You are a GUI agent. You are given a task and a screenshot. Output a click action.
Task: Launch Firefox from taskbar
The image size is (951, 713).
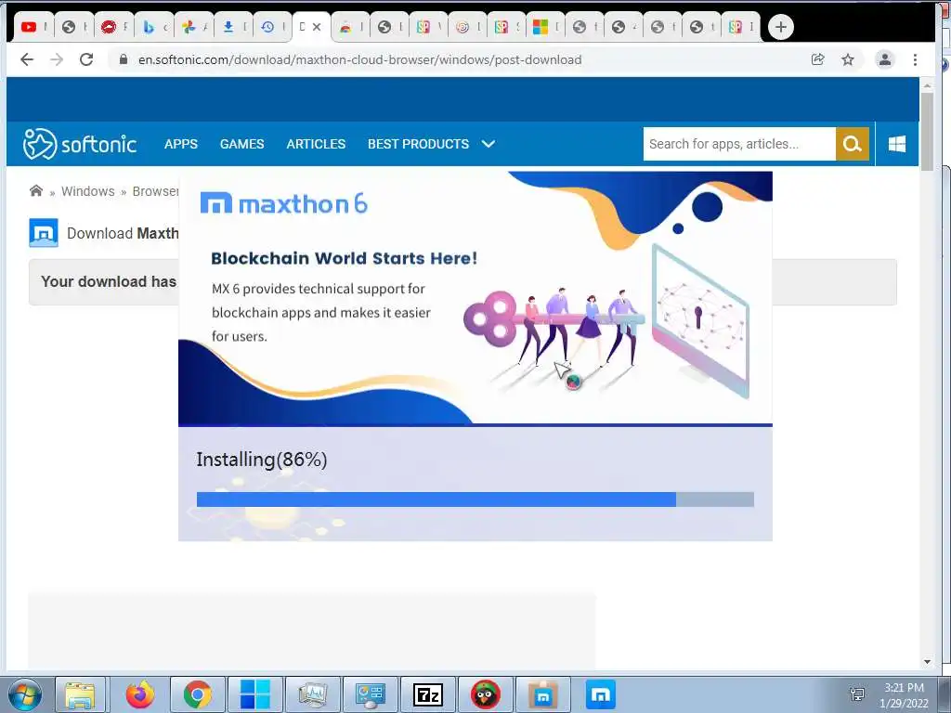[140, 694]
